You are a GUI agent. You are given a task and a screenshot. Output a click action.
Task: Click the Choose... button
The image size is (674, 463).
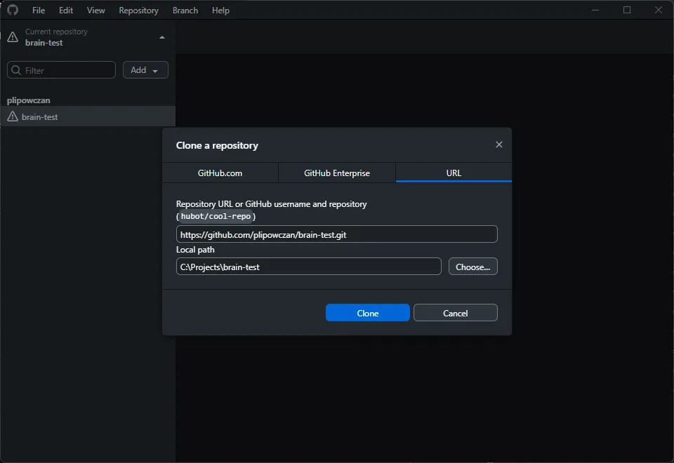point(473,267)
